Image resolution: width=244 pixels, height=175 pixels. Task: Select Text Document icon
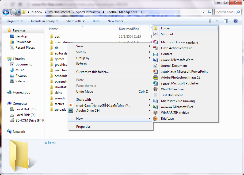pyautogui.click(x=155, y=95)
